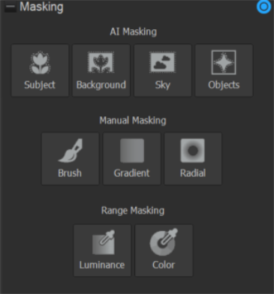The width and height of the screenshot is (274, 294).
Task: Select the Color wheel eyedropper icon
Action: coord(164,242)
